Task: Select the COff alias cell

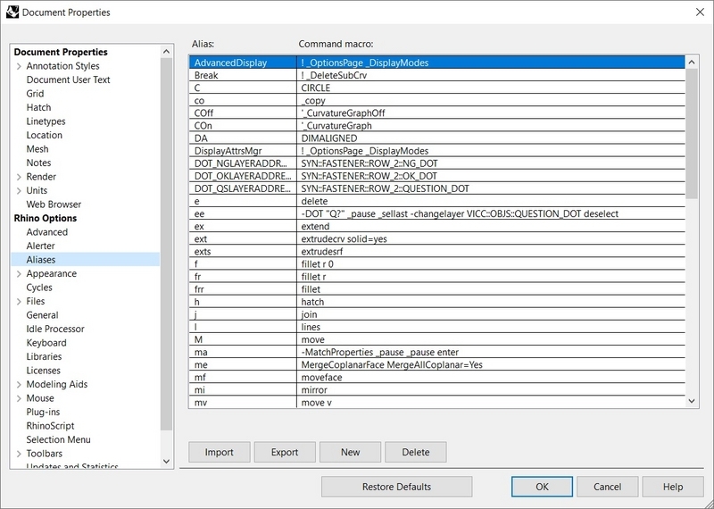Action: pyautogui.click(x=243, y=113)
